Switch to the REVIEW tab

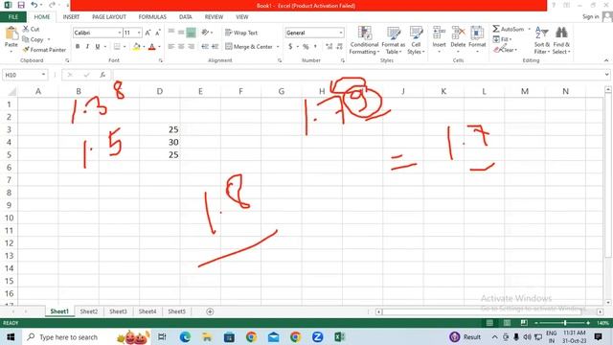pyautogui.click(x=214, y=17)
